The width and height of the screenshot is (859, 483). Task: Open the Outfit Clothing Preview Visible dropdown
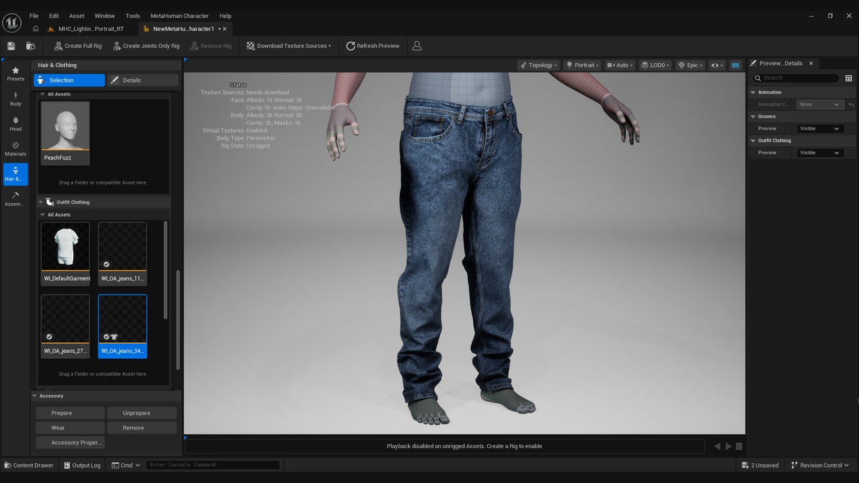click(819, 152)
